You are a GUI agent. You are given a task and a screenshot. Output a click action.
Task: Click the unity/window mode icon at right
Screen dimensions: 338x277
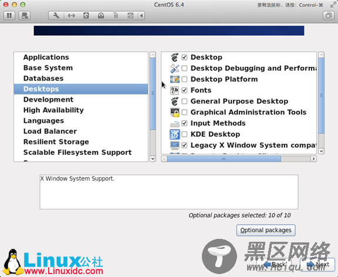point(329,16)
